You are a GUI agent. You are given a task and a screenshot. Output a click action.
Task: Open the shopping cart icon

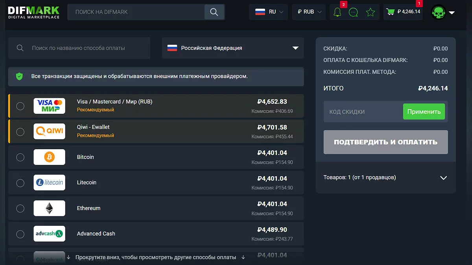pyautogui.click(x=390, y=12)
